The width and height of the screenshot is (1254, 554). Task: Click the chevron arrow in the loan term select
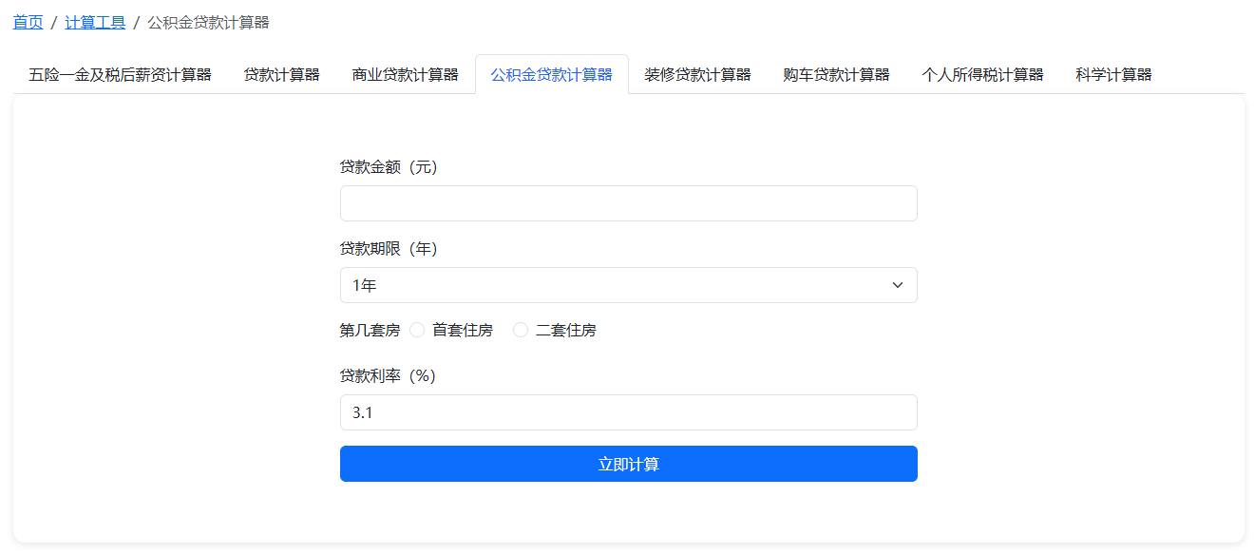[897, 285]
